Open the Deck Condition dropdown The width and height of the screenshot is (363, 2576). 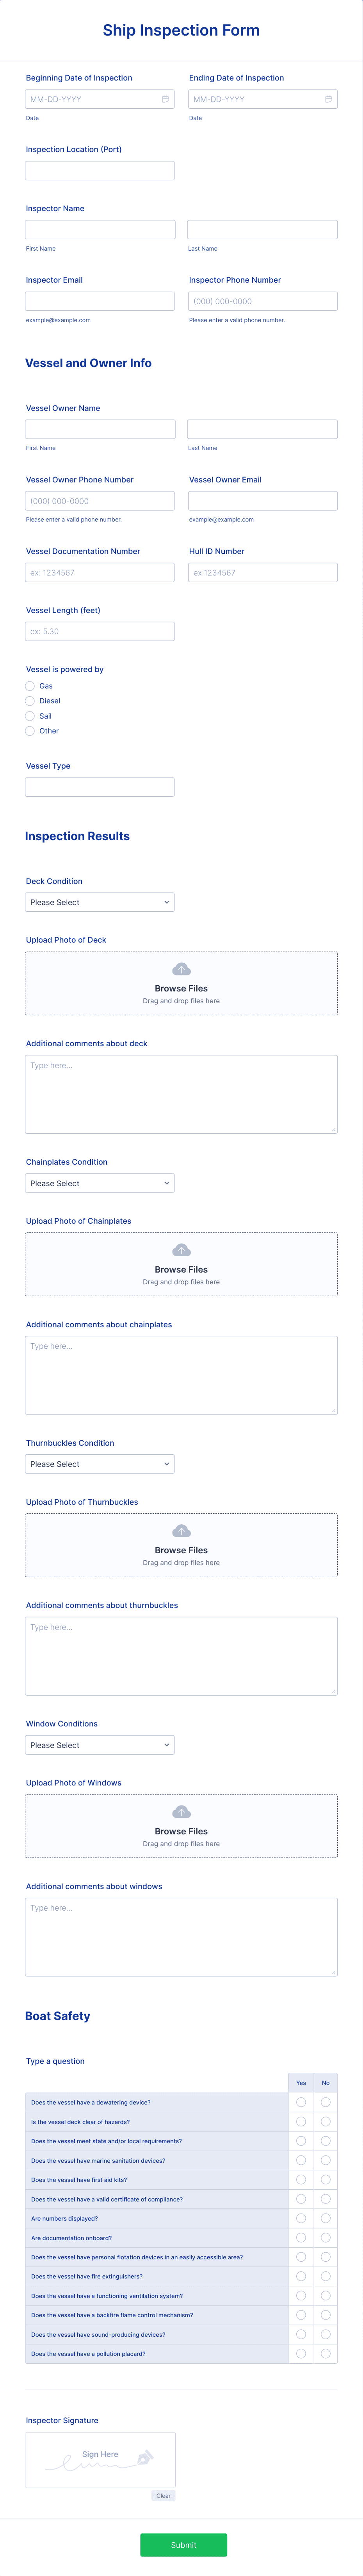point(100,901)
